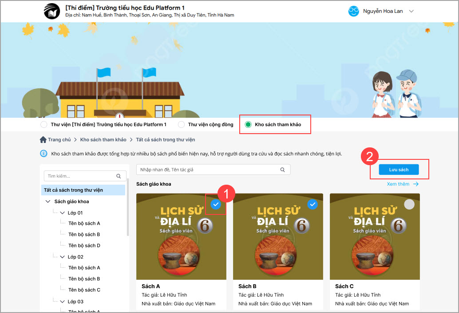
Task: Select the Lớp 01 tree label
Action: (75, 213)
